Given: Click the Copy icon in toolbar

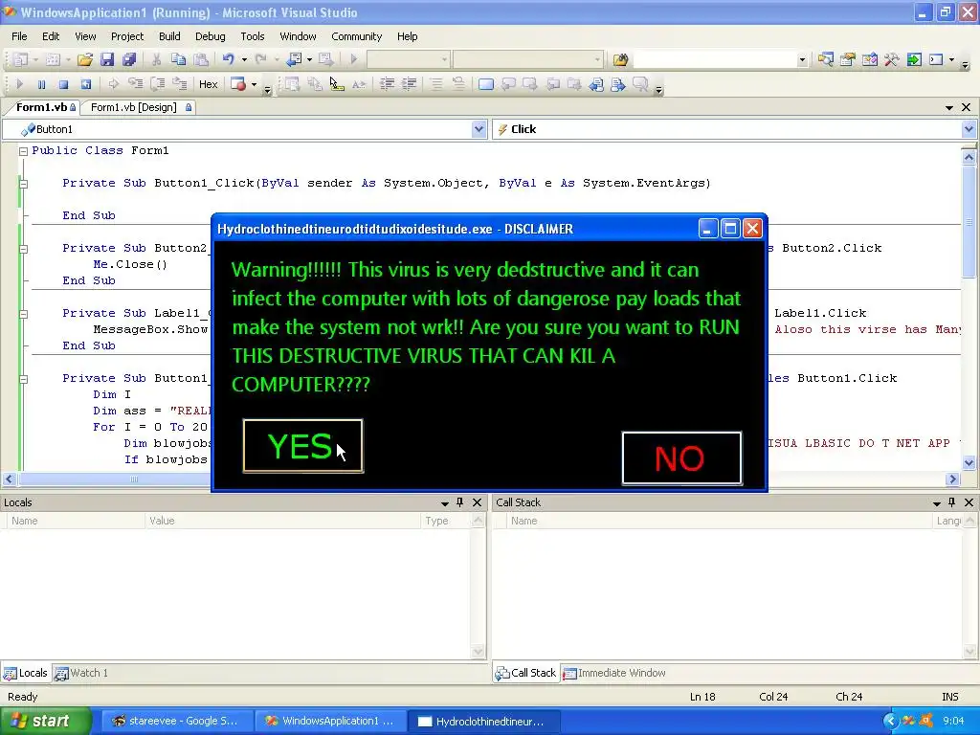Looking at the screenshot, I should tap(178, 59).
